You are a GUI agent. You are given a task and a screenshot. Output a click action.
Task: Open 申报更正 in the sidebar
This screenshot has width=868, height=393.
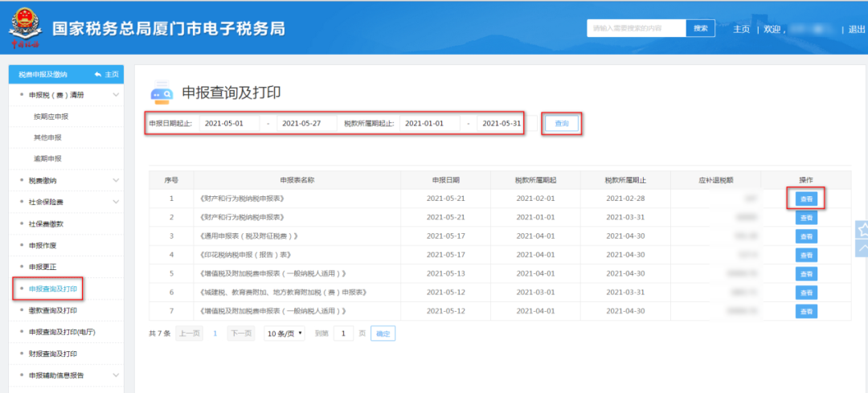click(x=43, y=267)
